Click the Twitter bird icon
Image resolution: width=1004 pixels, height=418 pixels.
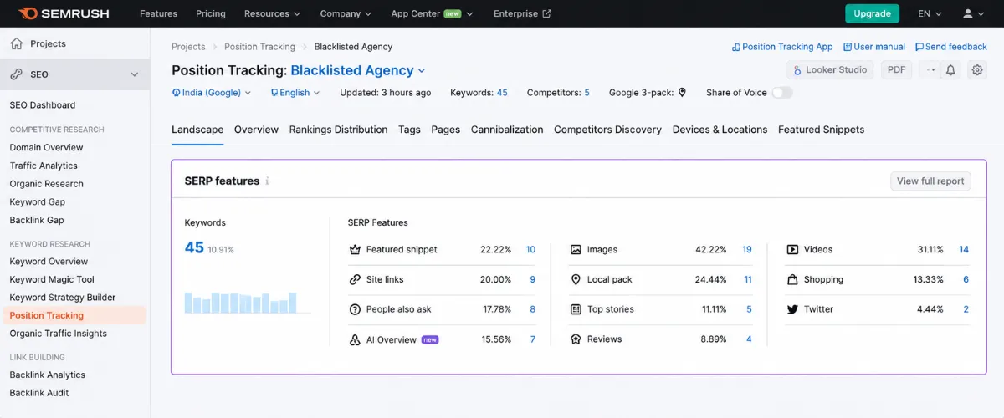[x=792, y=309]
